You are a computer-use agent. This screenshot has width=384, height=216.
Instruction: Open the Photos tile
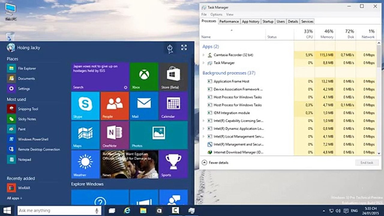159,135
